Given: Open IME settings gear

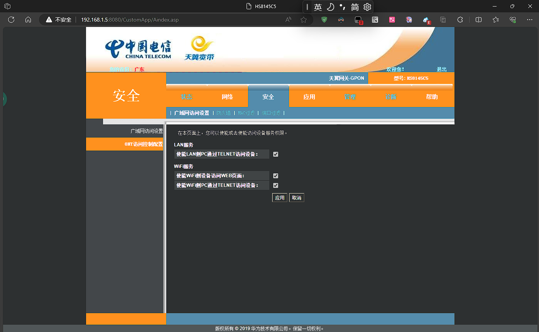Looking at the screenshot, I should [x=367, y=7].
